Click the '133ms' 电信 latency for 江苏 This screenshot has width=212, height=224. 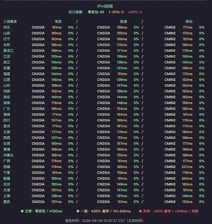[x=57, y=56]
